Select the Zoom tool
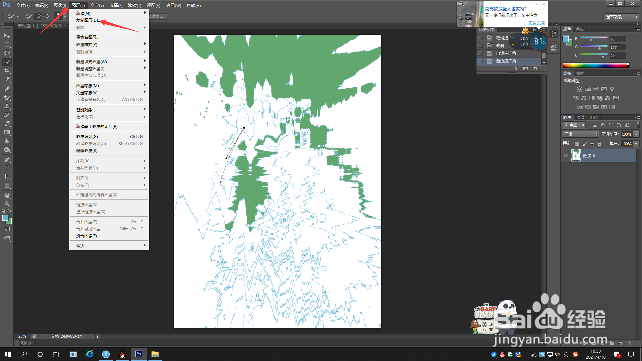Image resolution: width=642 pixels, height=361 pixels. (x=7, y=204)
